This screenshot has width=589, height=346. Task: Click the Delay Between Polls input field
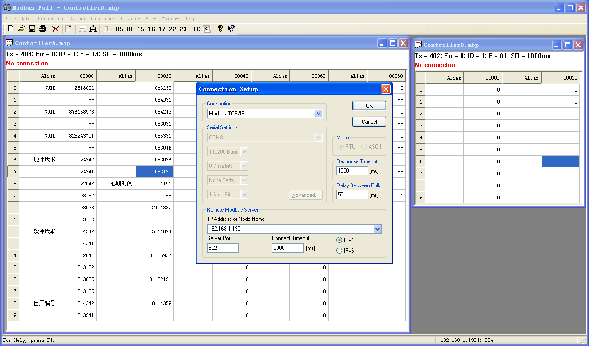click(x=352, y=195)
